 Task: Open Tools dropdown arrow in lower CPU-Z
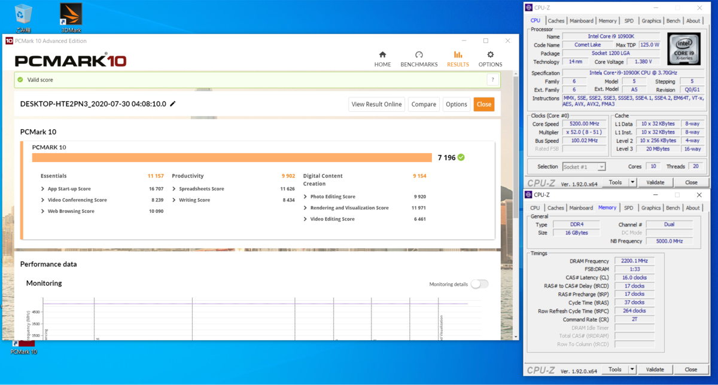pos(632,369)
